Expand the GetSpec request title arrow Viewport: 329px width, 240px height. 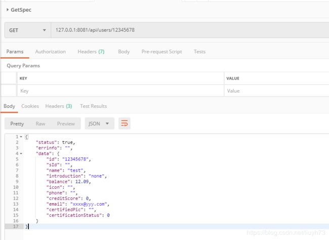(8, 10)
